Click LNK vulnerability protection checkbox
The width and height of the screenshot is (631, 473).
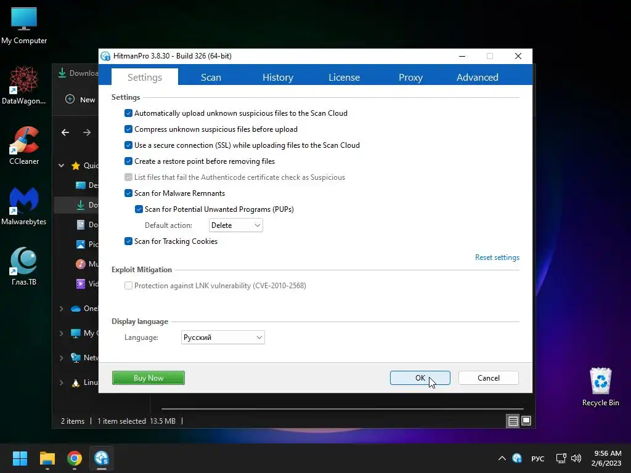pyautogui.click(x=128, y=286)
